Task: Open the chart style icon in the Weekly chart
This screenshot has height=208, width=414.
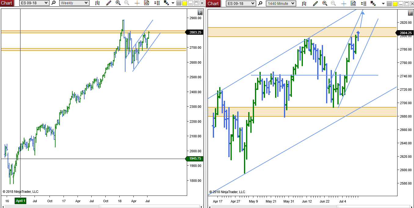Action: coord(97,3)
